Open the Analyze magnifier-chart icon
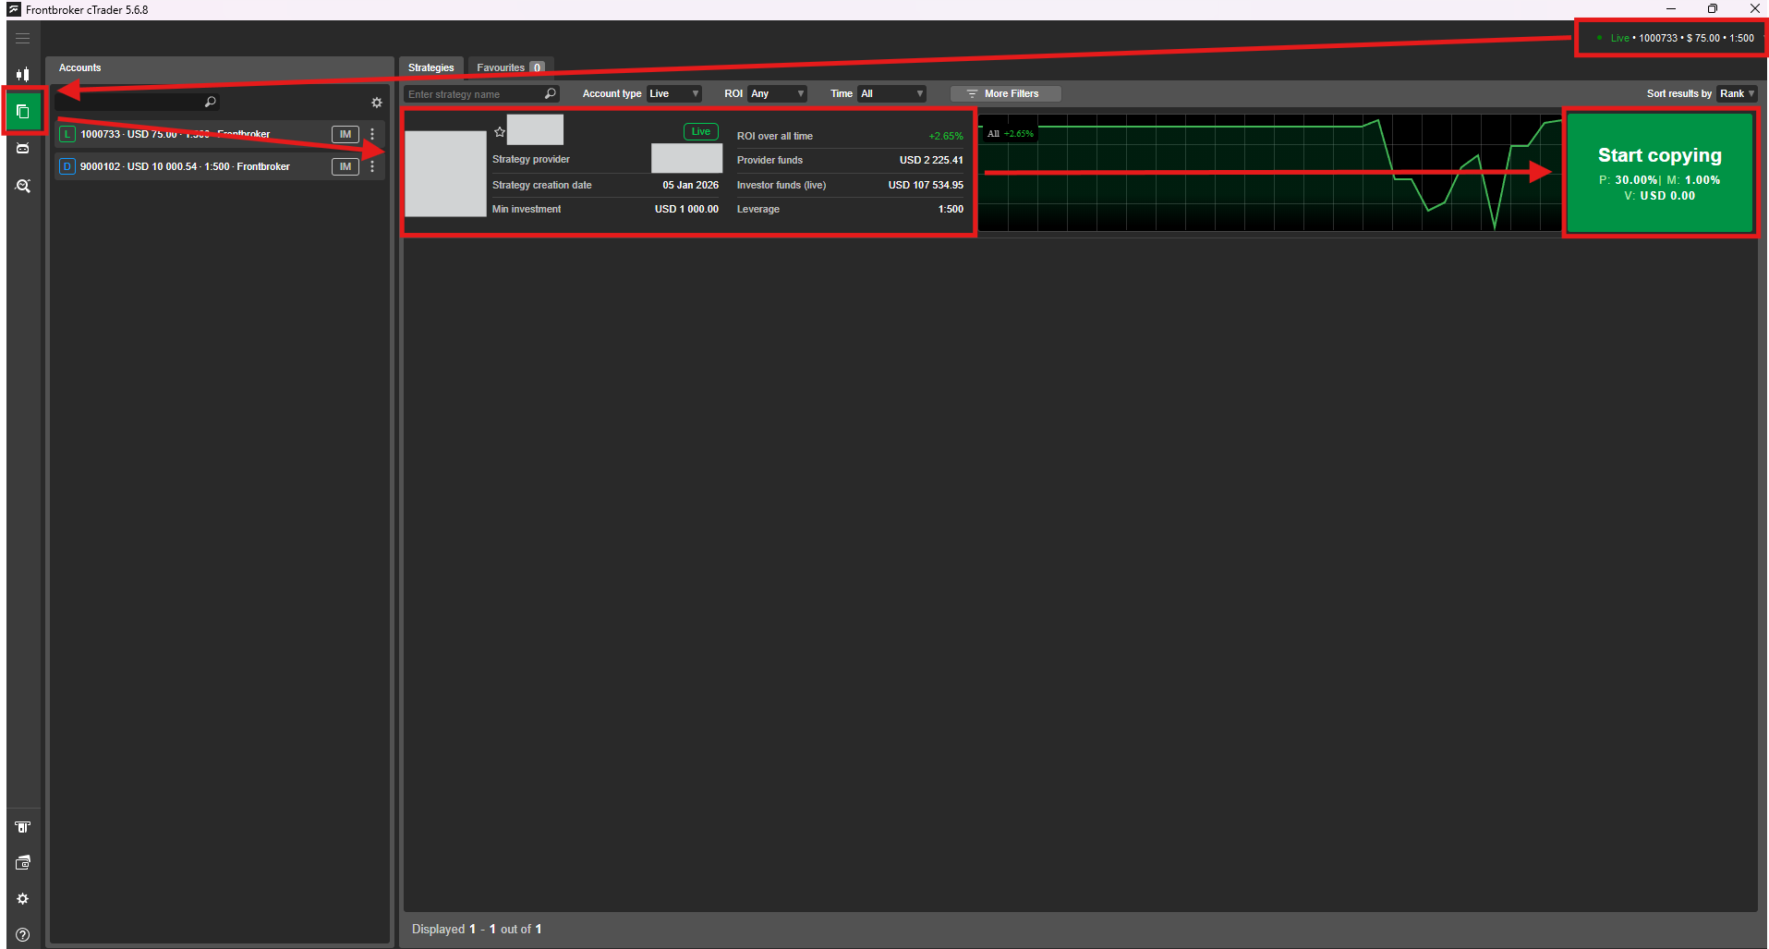This screenshot has height=949, width=1769. click(x=23, y=186)
